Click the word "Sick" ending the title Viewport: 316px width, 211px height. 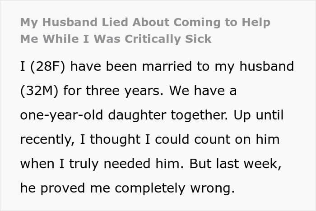click(198, 39)
